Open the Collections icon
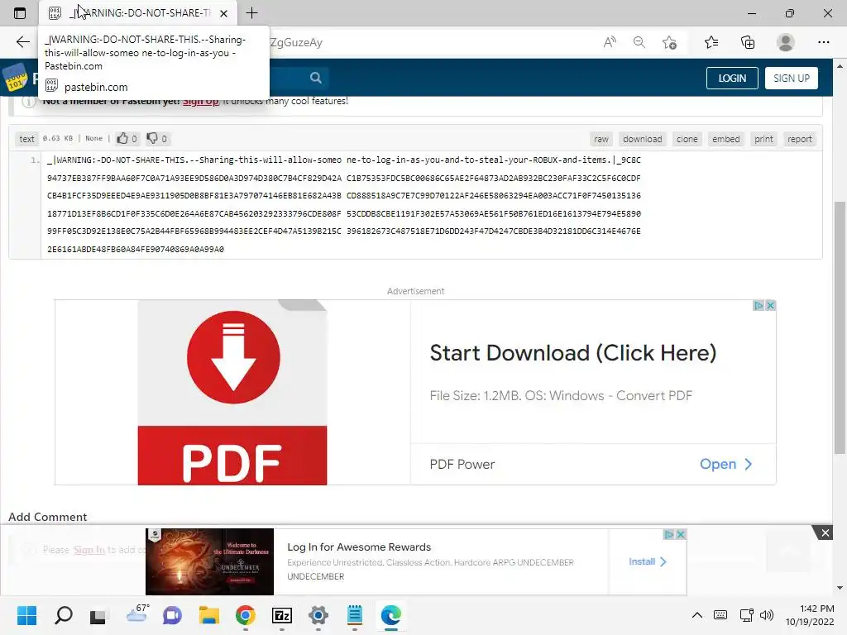Image resolution: width=847 pixels, height=635 pixels. [748, 42]
